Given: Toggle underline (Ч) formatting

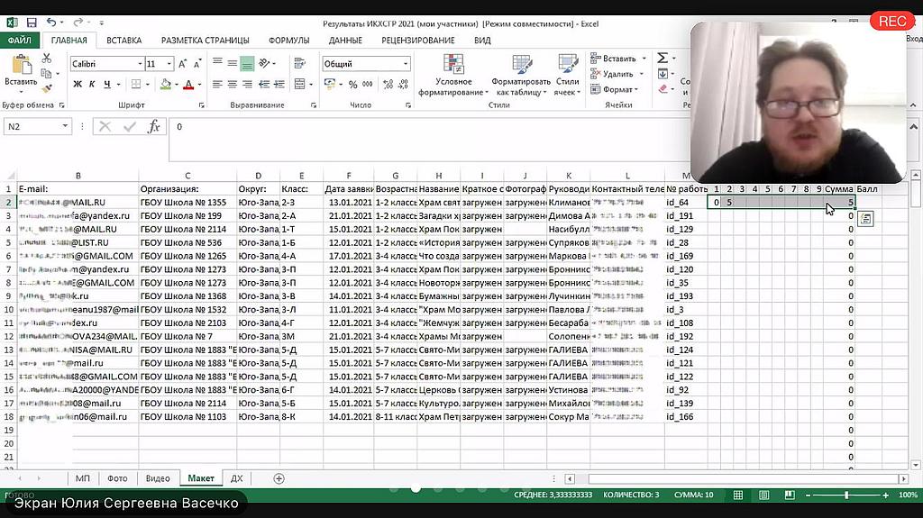Looking at the screenshot, I should coord(106,85).
